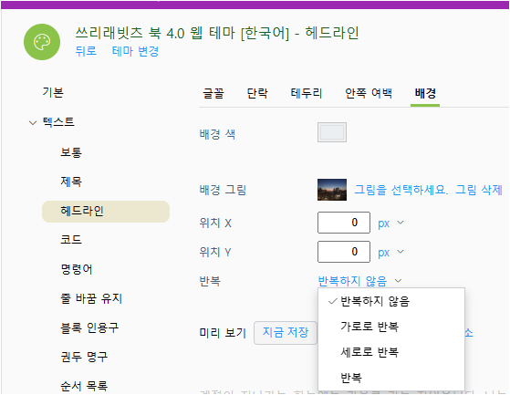This screenshot has width=510, height=395.
Task: Expand the 반복하지 않음 dropdown arrow
Action: click(399, 281)
